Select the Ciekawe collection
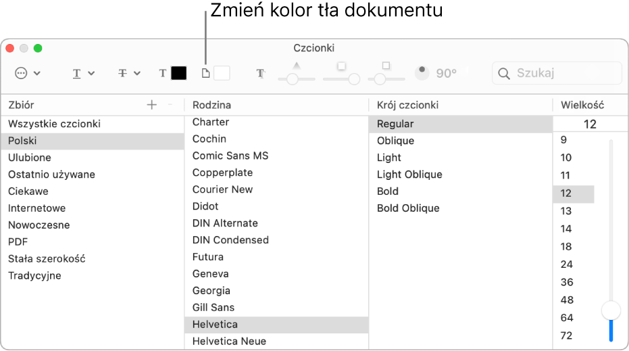 tap(93, 191)
